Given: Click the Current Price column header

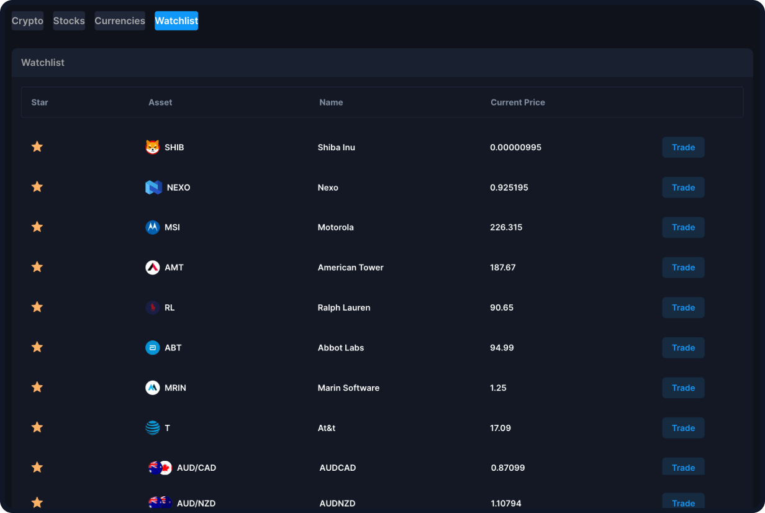Looking at the screenshot, I should pyautogui.click(x=517, y=102).
